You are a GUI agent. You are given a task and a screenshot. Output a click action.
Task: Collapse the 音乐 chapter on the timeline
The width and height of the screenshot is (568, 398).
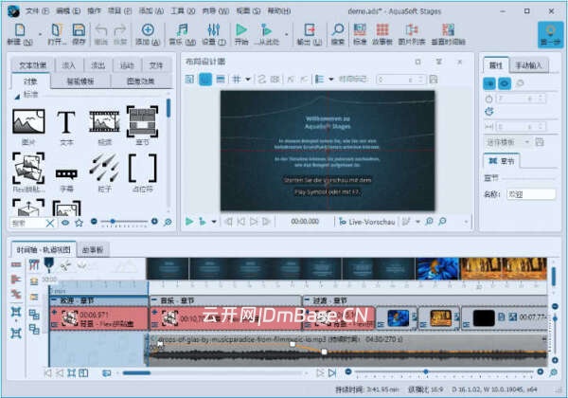(x=154, y=299)
